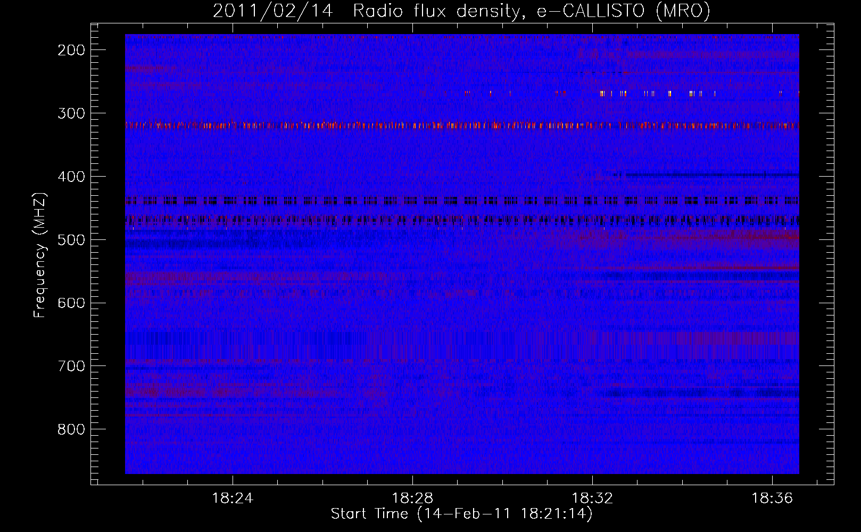Screen dimensions: 861x532
Task: Click the 600 frequency tick label
Action: point(71,303)
